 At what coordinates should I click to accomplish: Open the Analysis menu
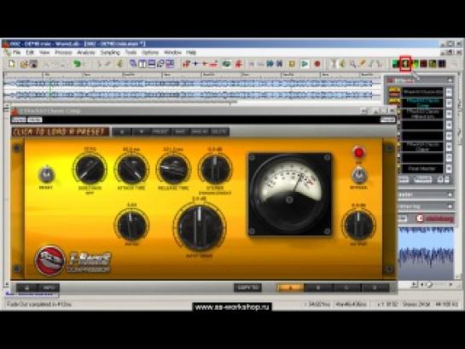[x=86, y=53]
